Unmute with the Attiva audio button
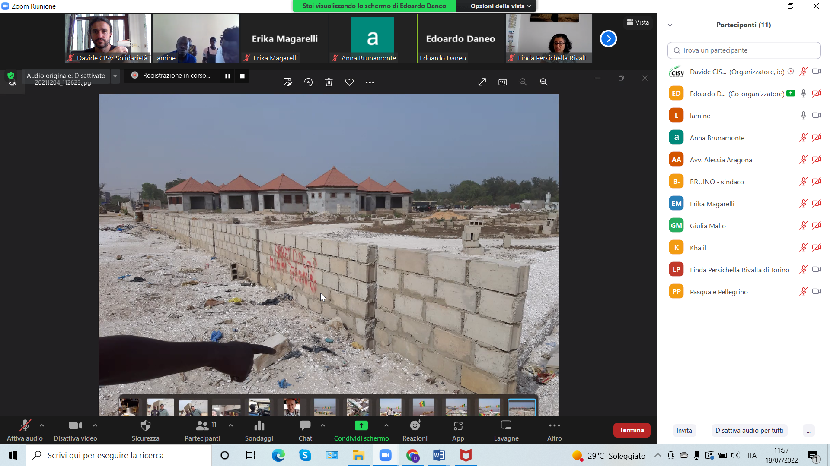 [x=25, y=430]
